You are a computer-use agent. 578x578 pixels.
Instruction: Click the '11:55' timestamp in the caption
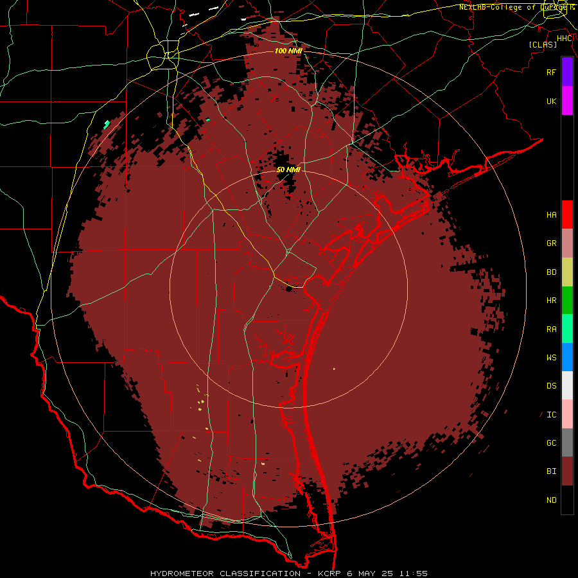tap(414, 574)
